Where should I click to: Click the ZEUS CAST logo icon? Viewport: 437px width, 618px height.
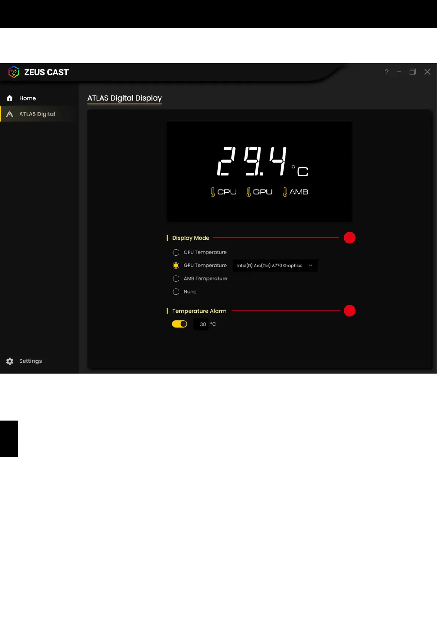point(14,72)
